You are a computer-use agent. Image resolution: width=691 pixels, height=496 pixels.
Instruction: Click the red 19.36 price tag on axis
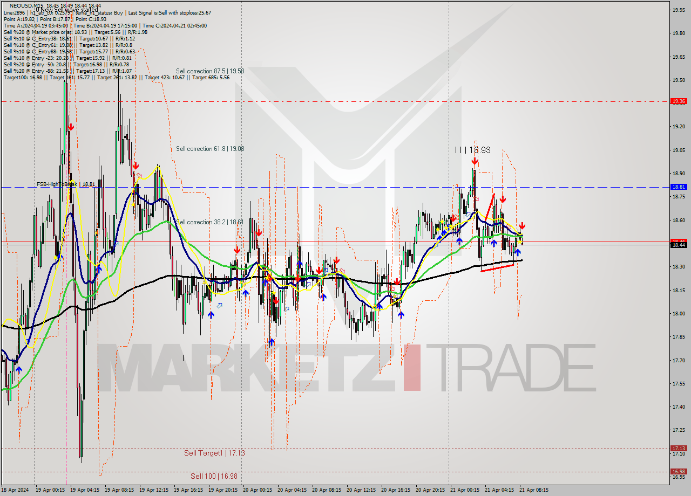click(x=679, y=101)
